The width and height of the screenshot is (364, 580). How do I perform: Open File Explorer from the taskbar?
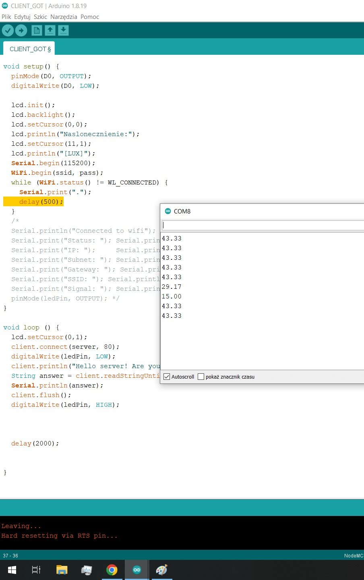point(62,570)
